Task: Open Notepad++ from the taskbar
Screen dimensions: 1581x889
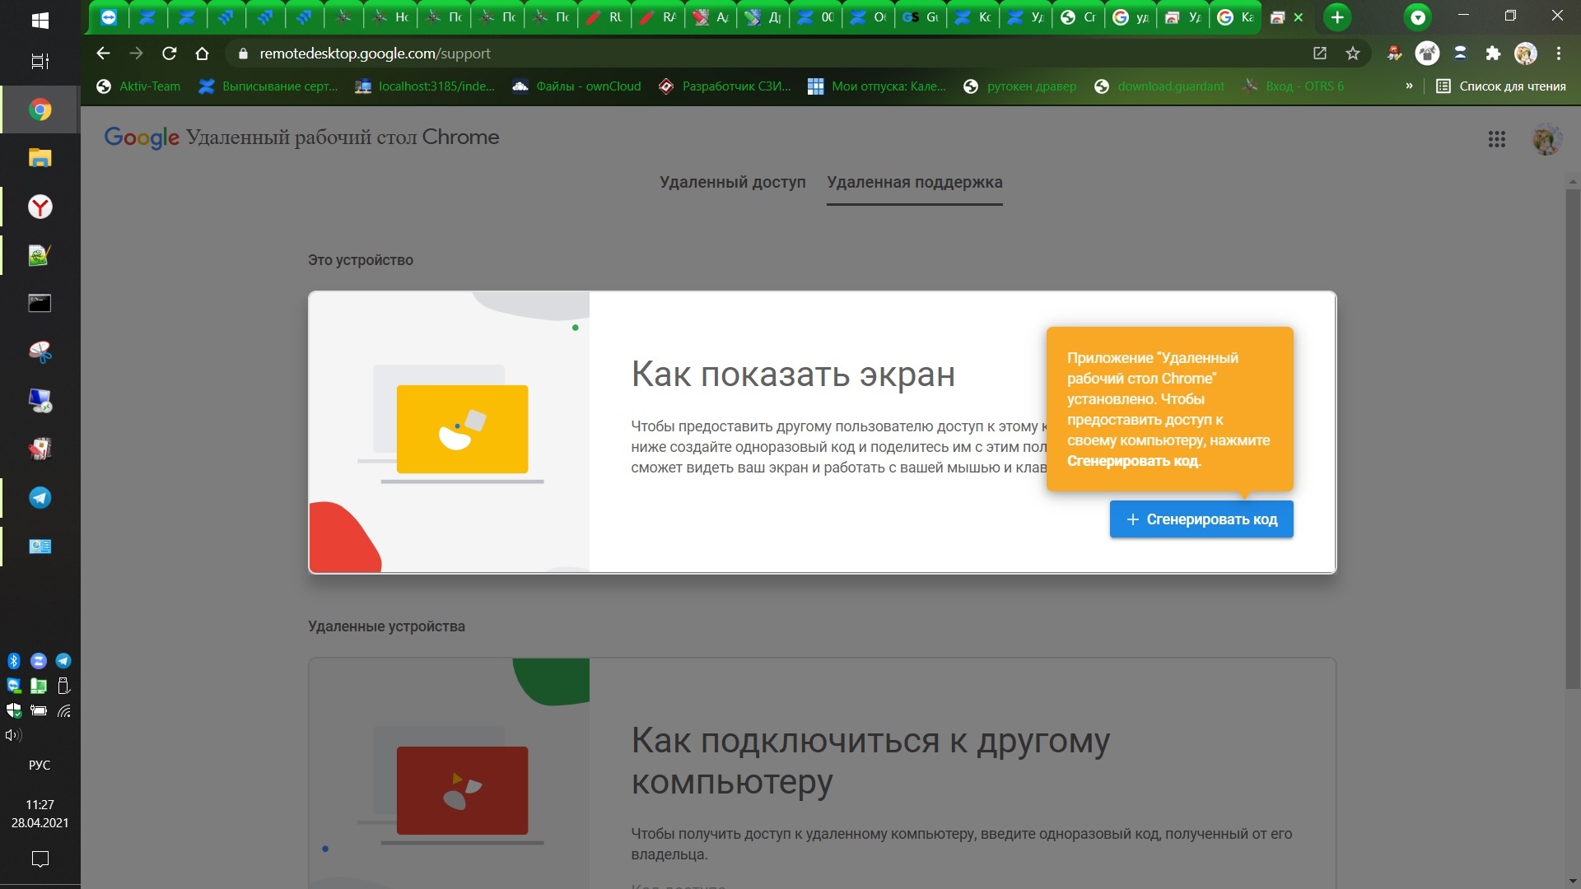Action: [40, 255]
